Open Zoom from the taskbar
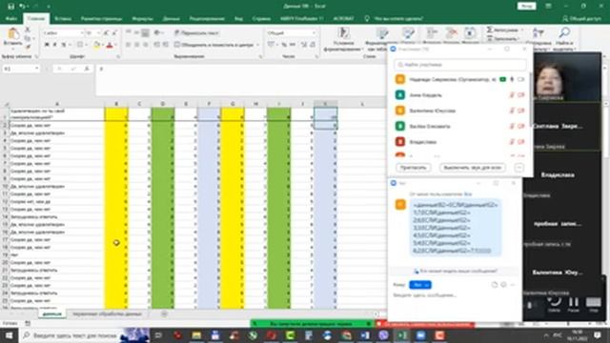The image size is (610, 343). point(420,335)
